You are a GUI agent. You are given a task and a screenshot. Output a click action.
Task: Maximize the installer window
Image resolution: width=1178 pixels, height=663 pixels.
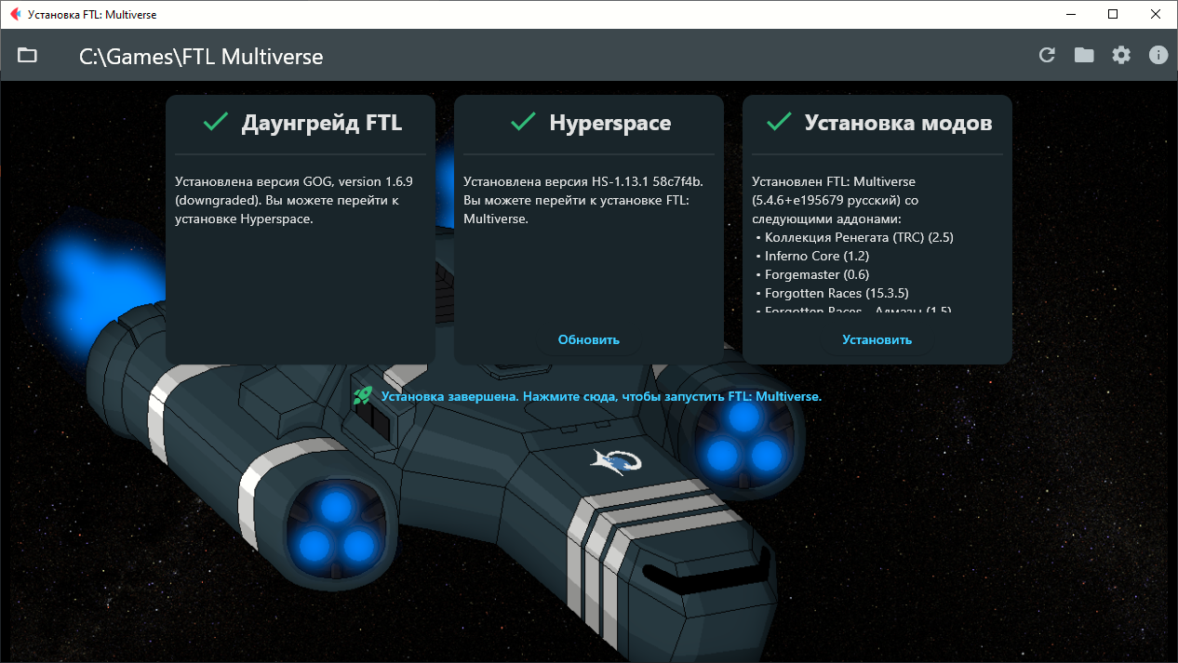1113,14
